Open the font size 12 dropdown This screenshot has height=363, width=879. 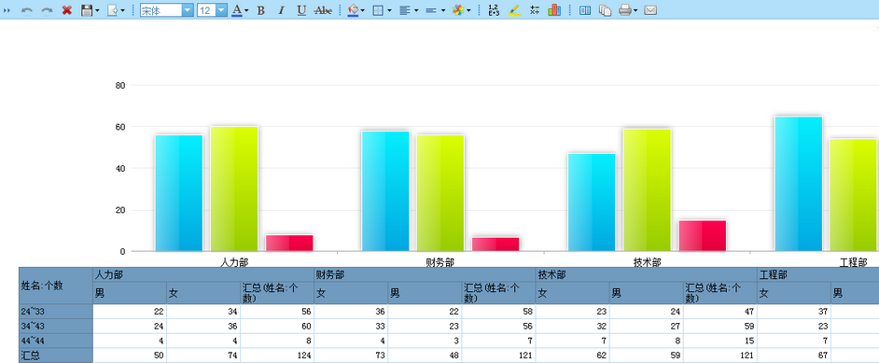[221, 10]
